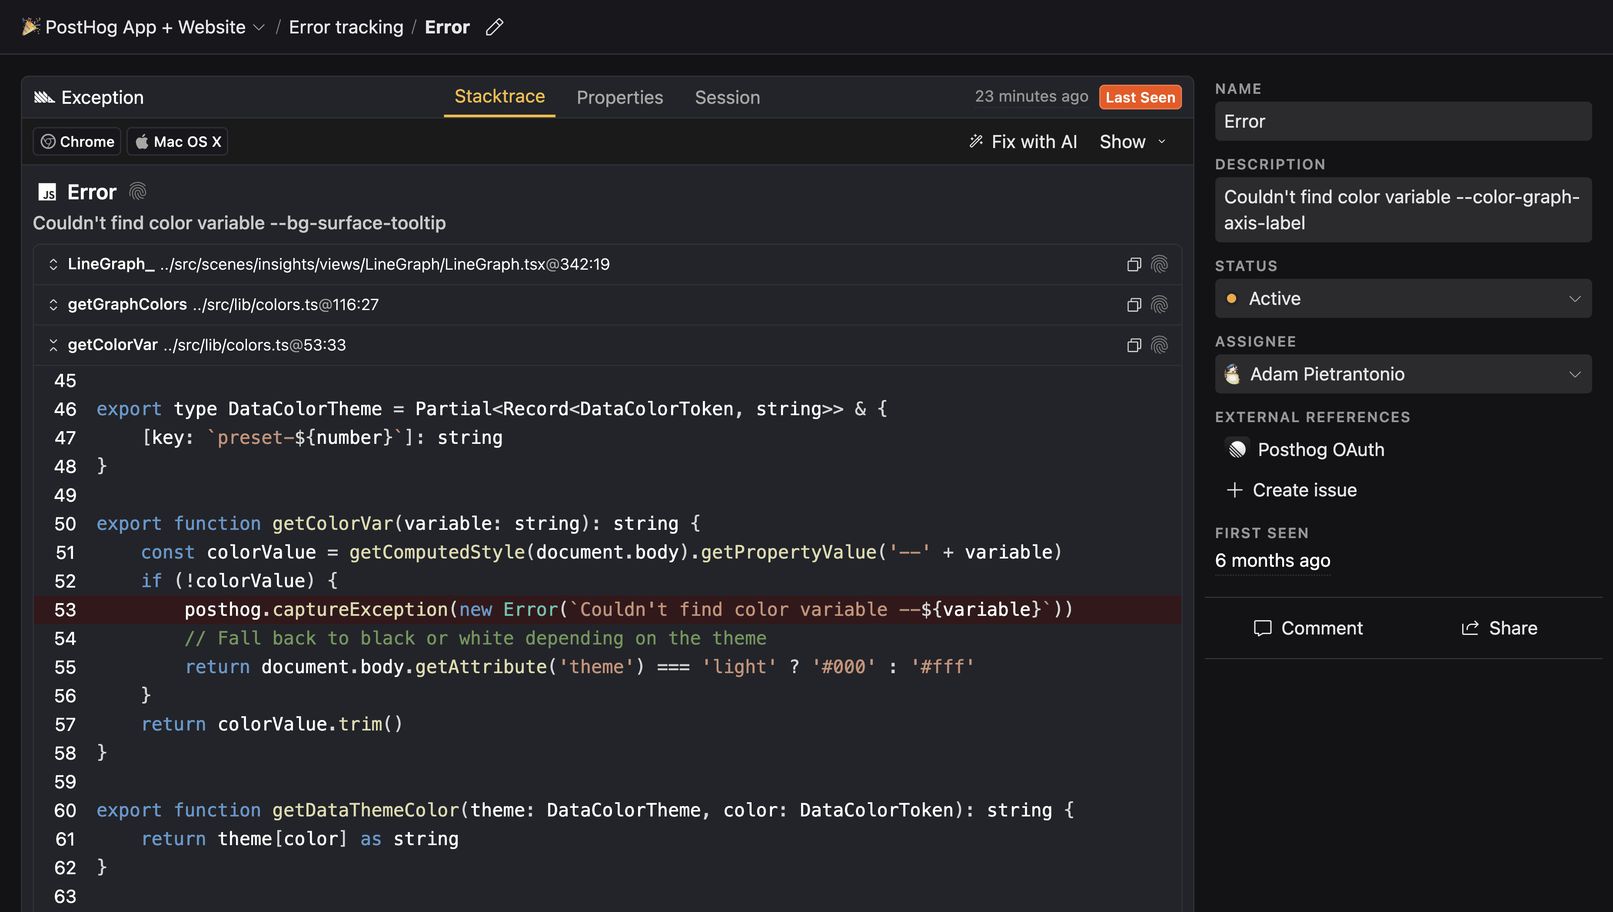Copy the LineGraph_ stack frame
This screenshot has height=912, width=1613.
[x=1134, y=264]
